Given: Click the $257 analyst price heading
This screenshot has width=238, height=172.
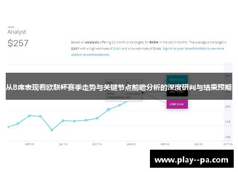Looking at the screenshot, I should click(x=18, y=43).
